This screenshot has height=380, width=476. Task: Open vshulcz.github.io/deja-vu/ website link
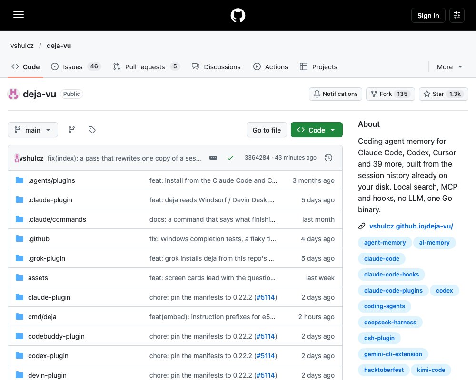(411, 226)
